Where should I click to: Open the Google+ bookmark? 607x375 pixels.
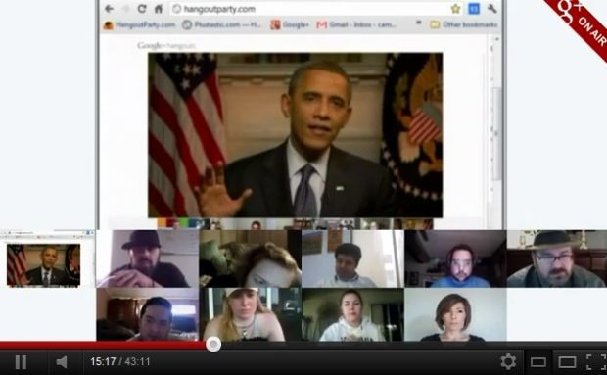[290, 24]
